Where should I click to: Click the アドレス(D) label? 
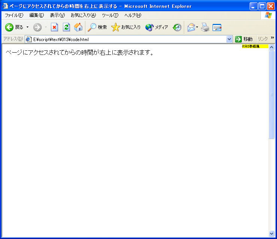pos(13,39)
